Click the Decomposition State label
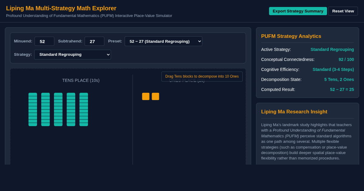Screen dimensions: 364x191 click(281, 79)
